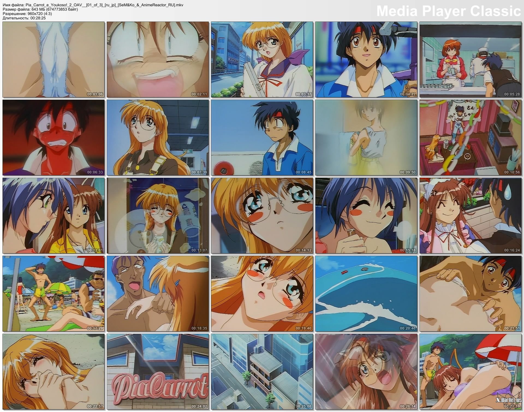Select the file size line '643 МБ'
The image size is (524, 412).
click(x=40, y=10)
